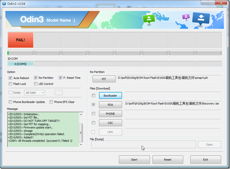Viewport: 230px width, 169px height.
Task: Click message log scroll down arrow
Action: click(x=81, y=145)
